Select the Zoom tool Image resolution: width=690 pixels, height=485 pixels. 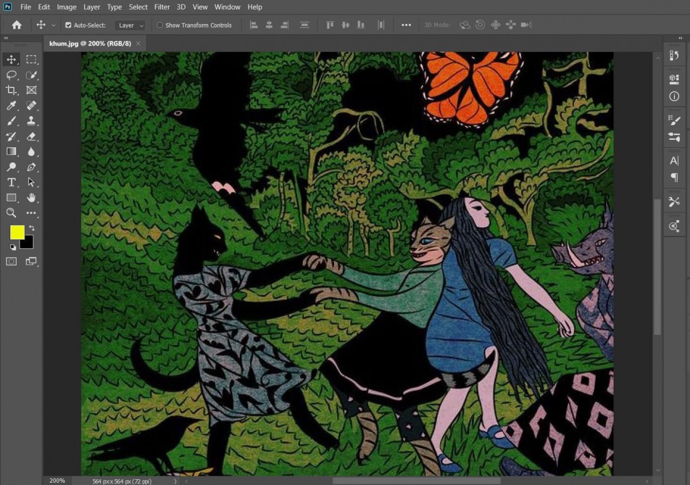11,213
